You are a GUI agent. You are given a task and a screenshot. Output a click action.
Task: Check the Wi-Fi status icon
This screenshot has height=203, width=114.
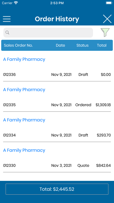tap(16, 3)
